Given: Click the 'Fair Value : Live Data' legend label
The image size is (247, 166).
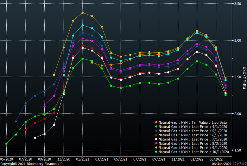Looking at the screenshot, I should coord(193,122).
